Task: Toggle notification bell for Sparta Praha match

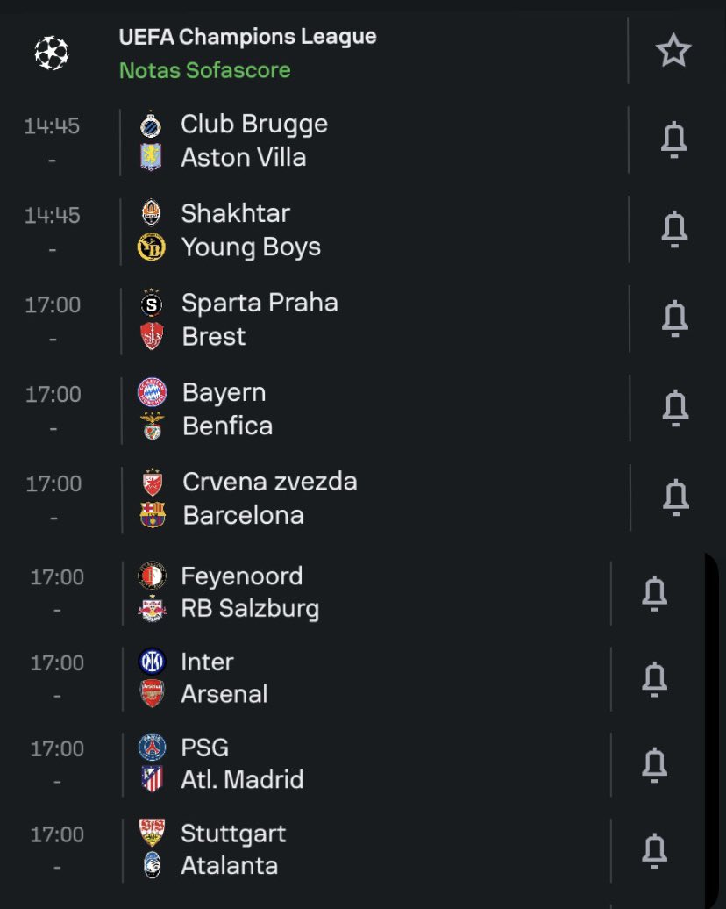Action: 675,319
